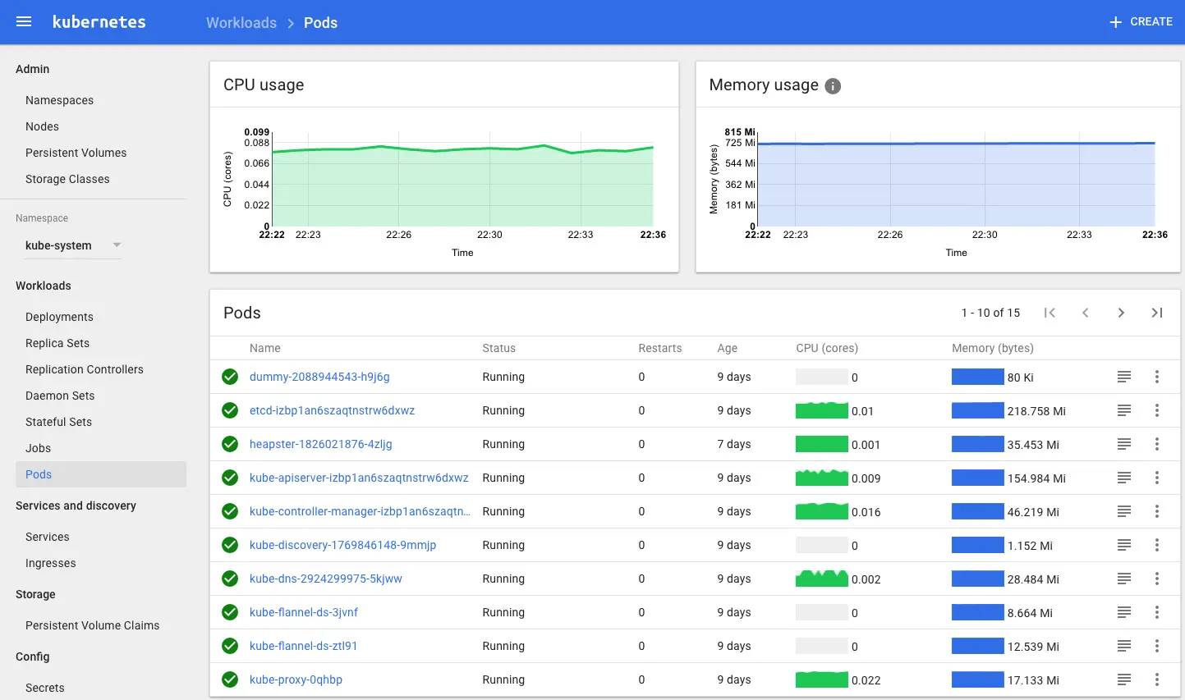The height and width of the screenshot is (700, 1185).
Task: Open Secrets under Config
Action: [x=44, y=688]
